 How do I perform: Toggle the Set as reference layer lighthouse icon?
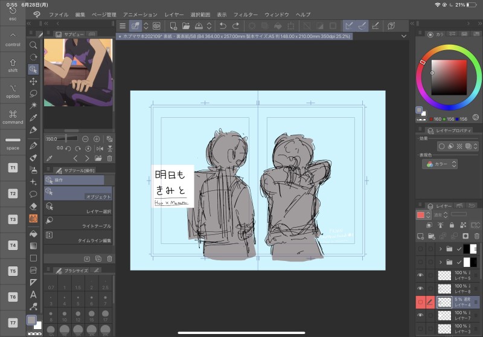pos(441,225)
